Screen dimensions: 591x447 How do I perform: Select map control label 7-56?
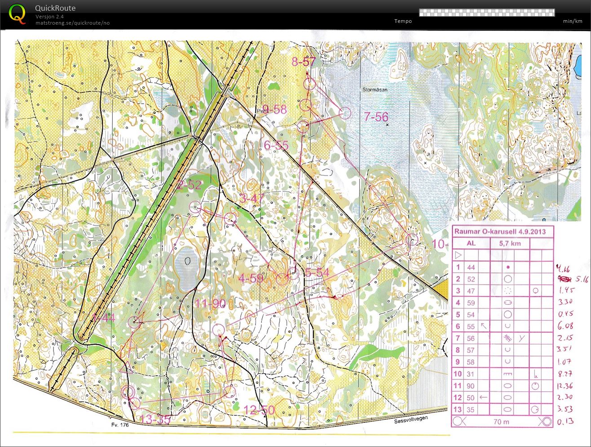tap(376, 117)
